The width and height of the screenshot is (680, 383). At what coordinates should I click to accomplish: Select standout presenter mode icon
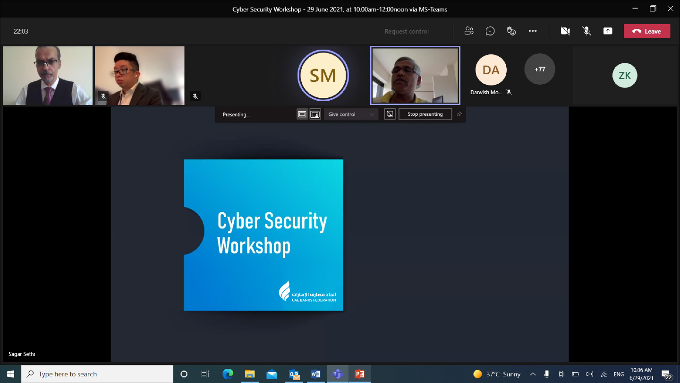(315, 114)
